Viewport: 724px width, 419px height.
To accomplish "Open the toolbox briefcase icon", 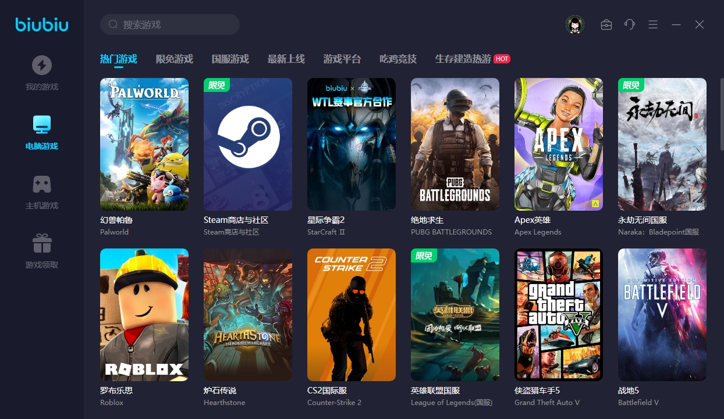I will click(x=606, y=24).
